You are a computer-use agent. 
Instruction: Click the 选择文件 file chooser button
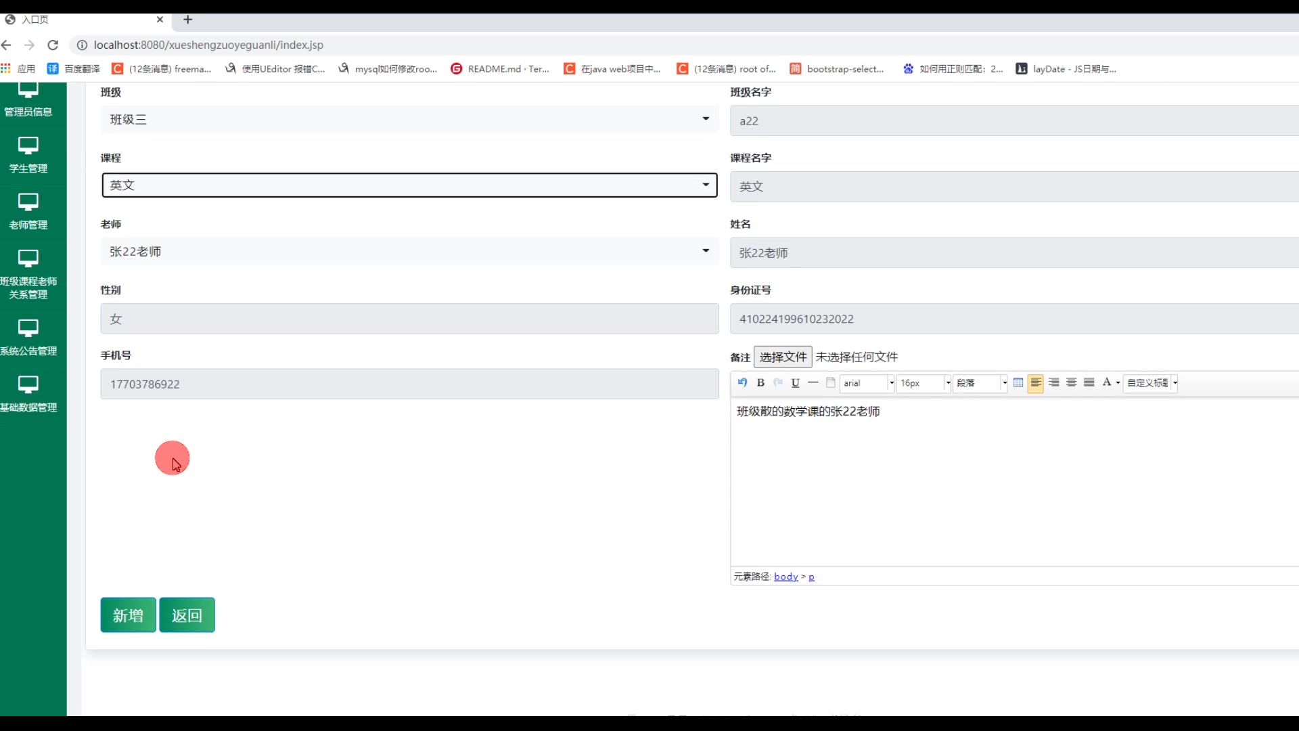tap(783, 357)
